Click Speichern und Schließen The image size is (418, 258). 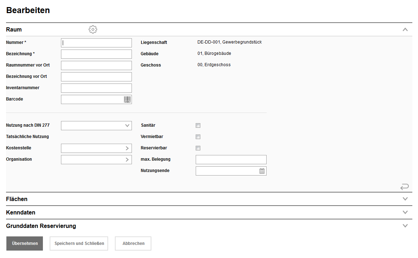pyautogui.click(x=79, y=243)
